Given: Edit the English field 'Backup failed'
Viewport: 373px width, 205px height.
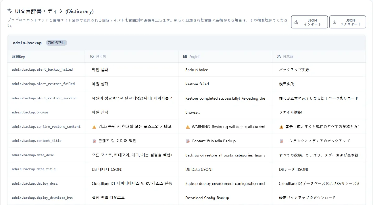Looking at the screenshot, I should pyautogui.click(x=225, y=70).
